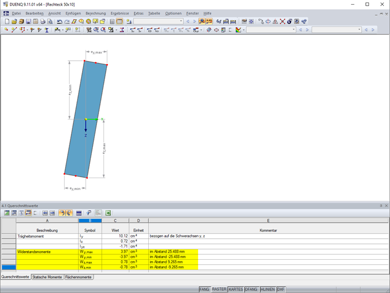
Task: Open the Bearbeiten menu
Action: (x=34, y=13)
